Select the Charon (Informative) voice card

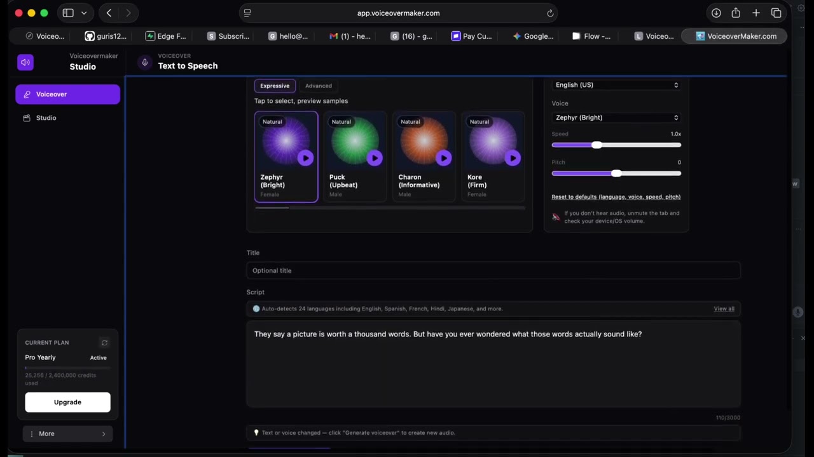(424, 157)
